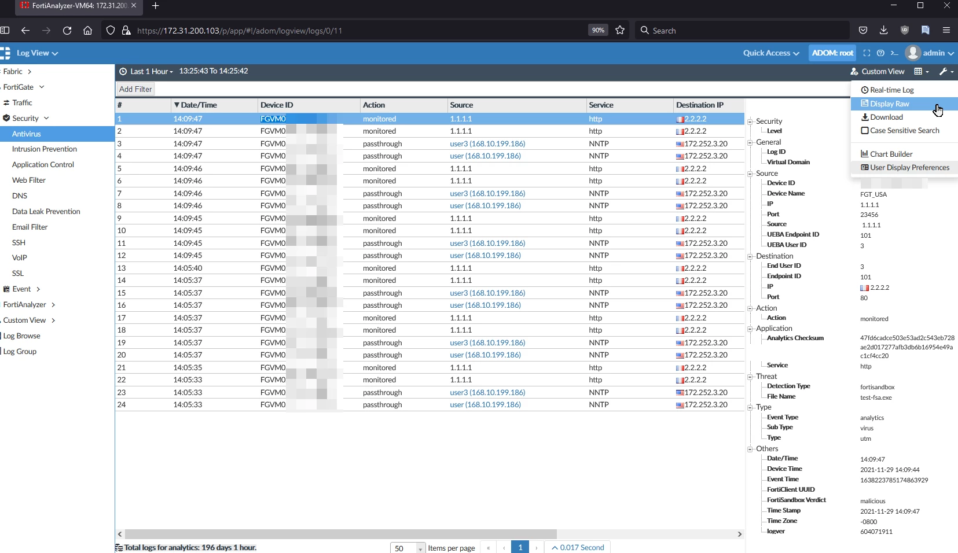Screen dimensions: 958x553
Task: Go back with browser back arrow
Action: 25,31
